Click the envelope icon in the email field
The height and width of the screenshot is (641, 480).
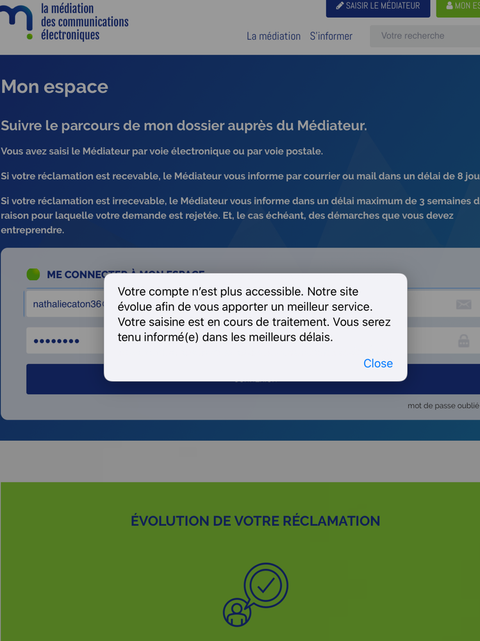pyautogui.click(x=463, y=304)
